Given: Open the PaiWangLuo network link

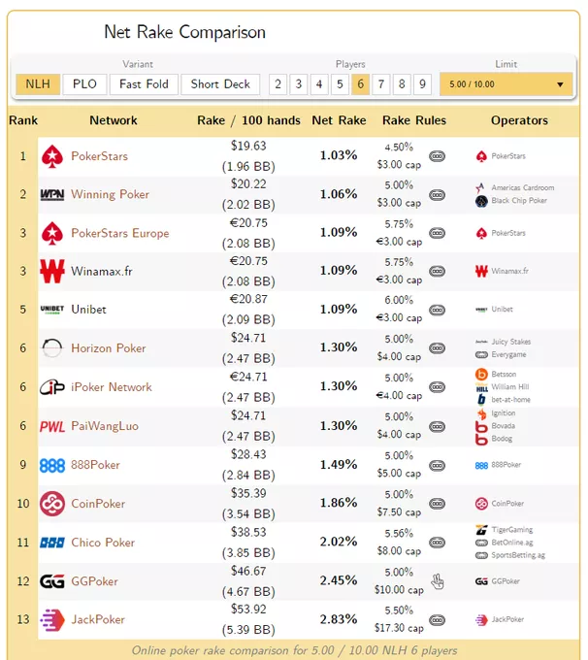Looking at the screenshot, I should 105,426.
